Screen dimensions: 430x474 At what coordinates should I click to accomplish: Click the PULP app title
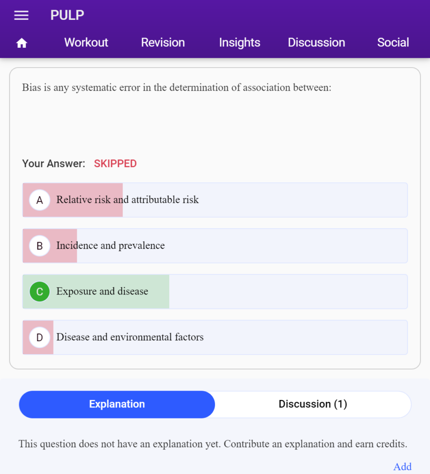click(x=67, y=15)
